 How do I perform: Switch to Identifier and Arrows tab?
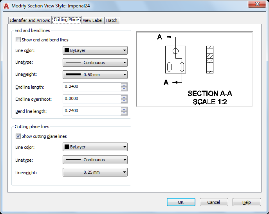30,20
